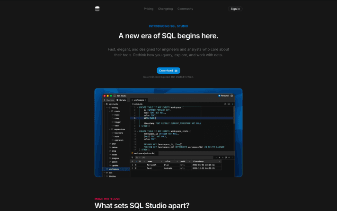
Task: Click the results filter input field
Action: click(174, 158)
